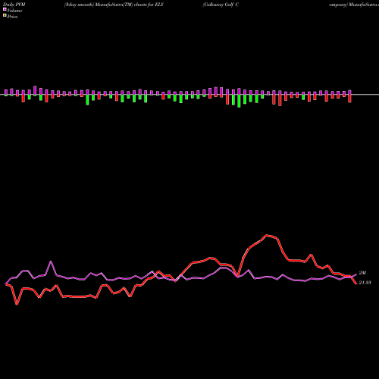The height and width of the screenshot is (379, 379).
Task: Click the Price legend swatch
Action: click(5, 15)
